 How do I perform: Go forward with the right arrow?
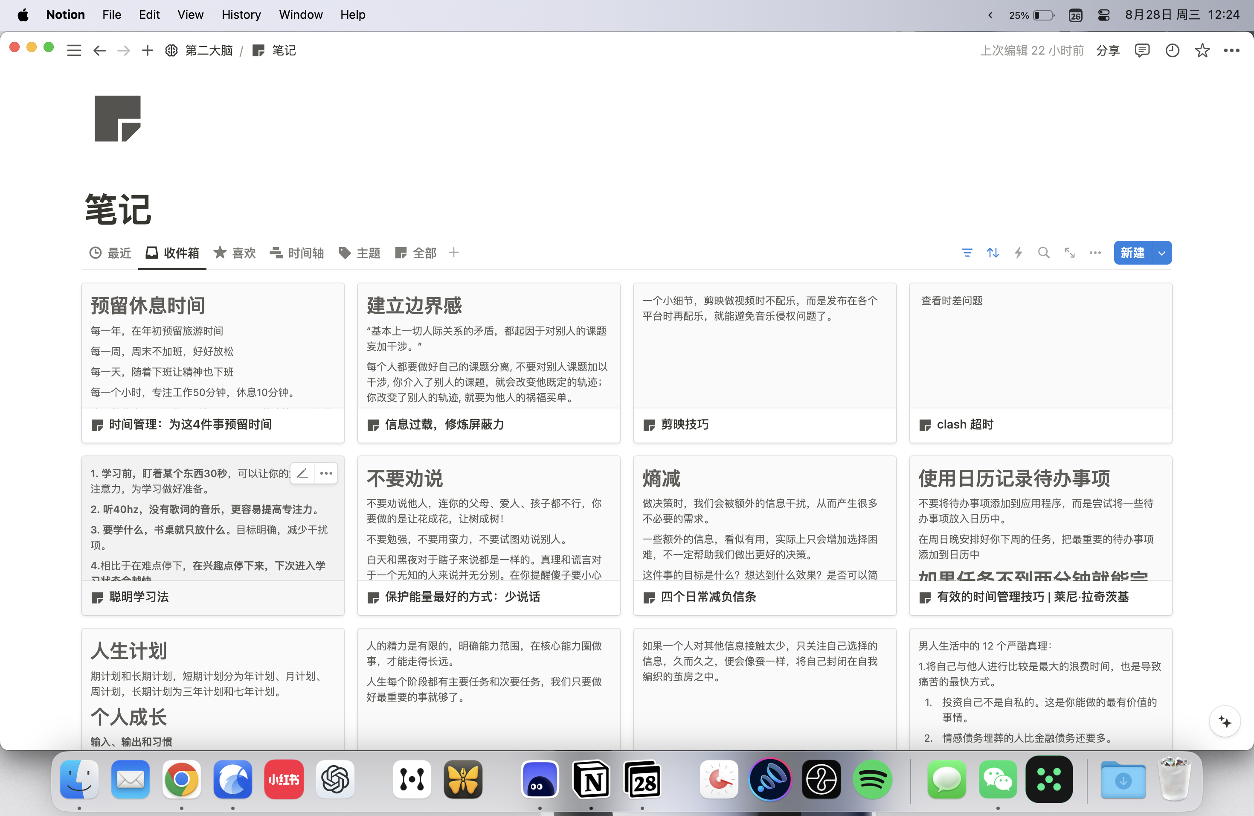(x=124, y=51)
